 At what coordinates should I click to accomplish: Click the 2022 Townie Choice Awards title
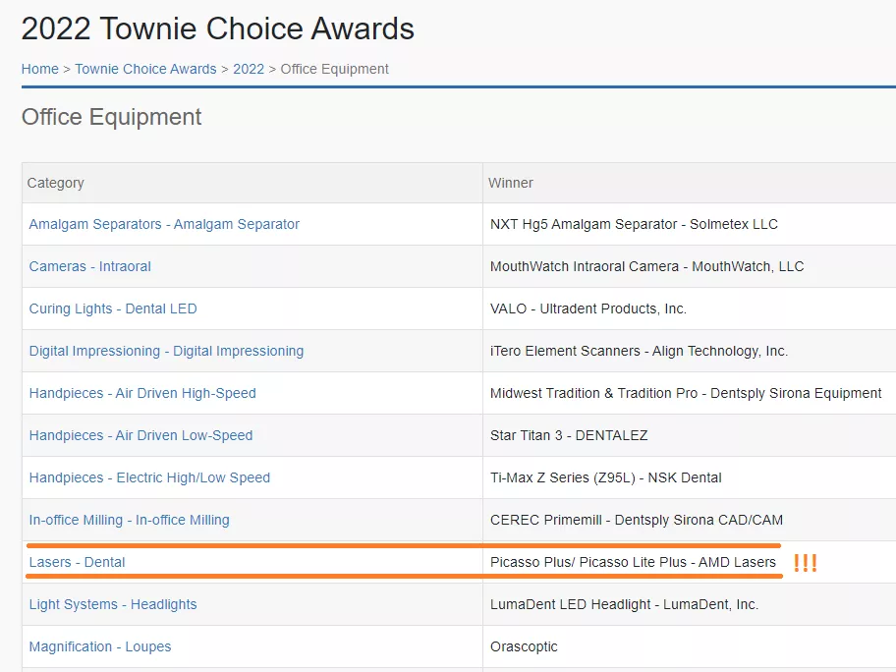[x=218, y=28]
